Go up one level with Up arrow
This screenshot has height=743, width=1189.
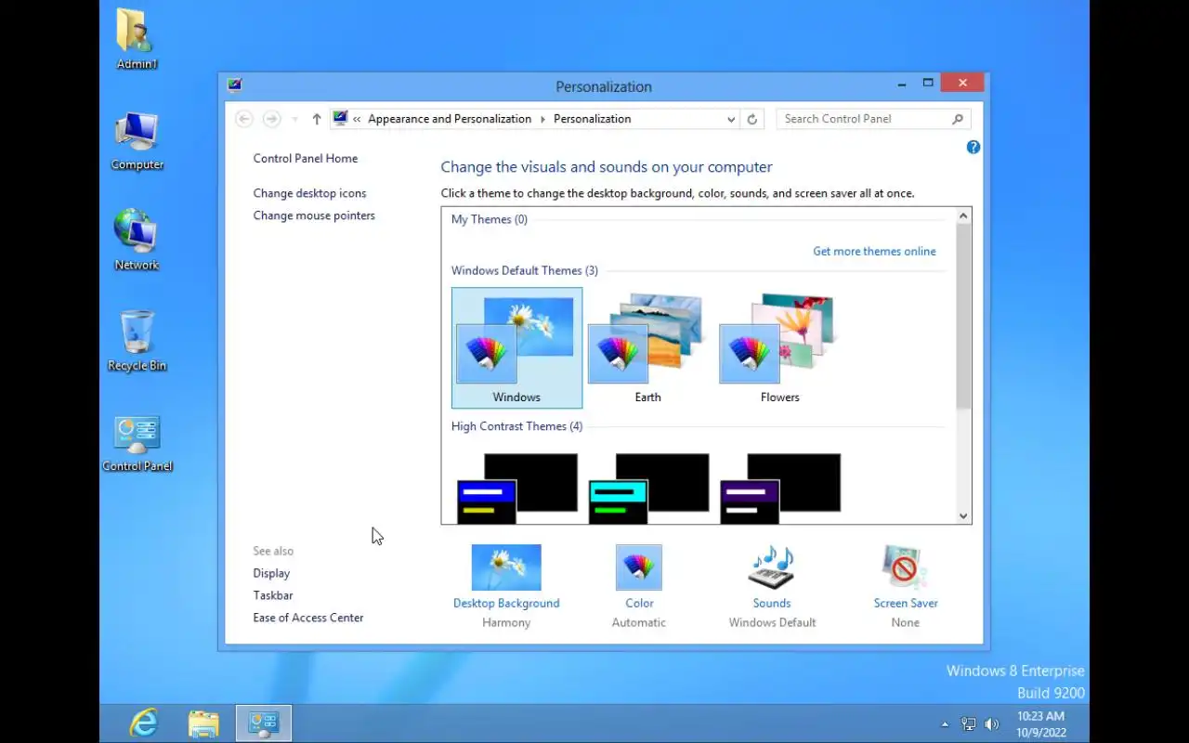[317, 119]
